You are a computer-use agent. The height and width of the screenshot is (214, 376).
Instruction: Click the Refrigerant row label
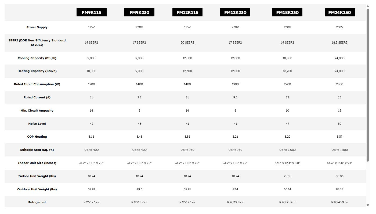37,202
